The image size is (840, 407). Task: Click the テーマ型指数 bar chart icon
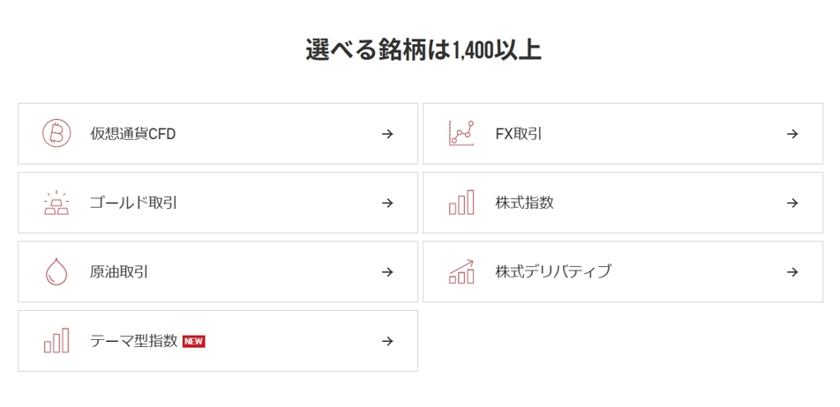click(x=56, y=341)
